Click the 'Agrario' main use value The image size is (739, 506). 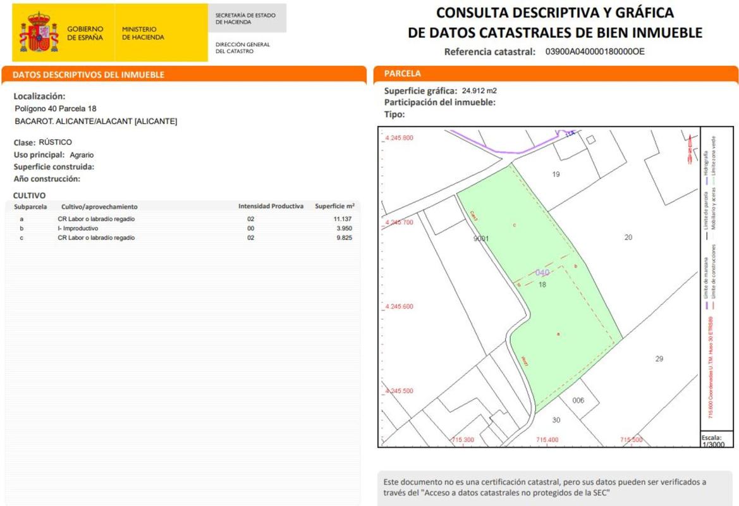pyautogui.click(x=82, y=155)
